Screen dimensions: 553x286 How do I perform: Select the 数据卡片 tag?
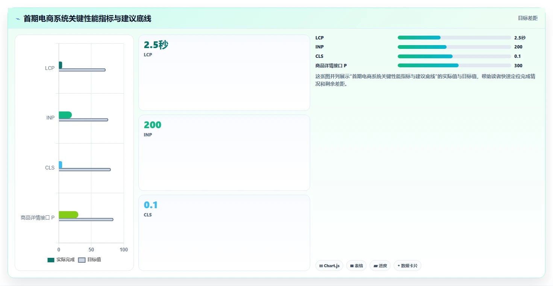[408, 266]
